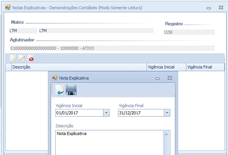Open the Vigência Inicial date dropdown
This screenshot has width=228, height=155.
[x=106, y=113]
